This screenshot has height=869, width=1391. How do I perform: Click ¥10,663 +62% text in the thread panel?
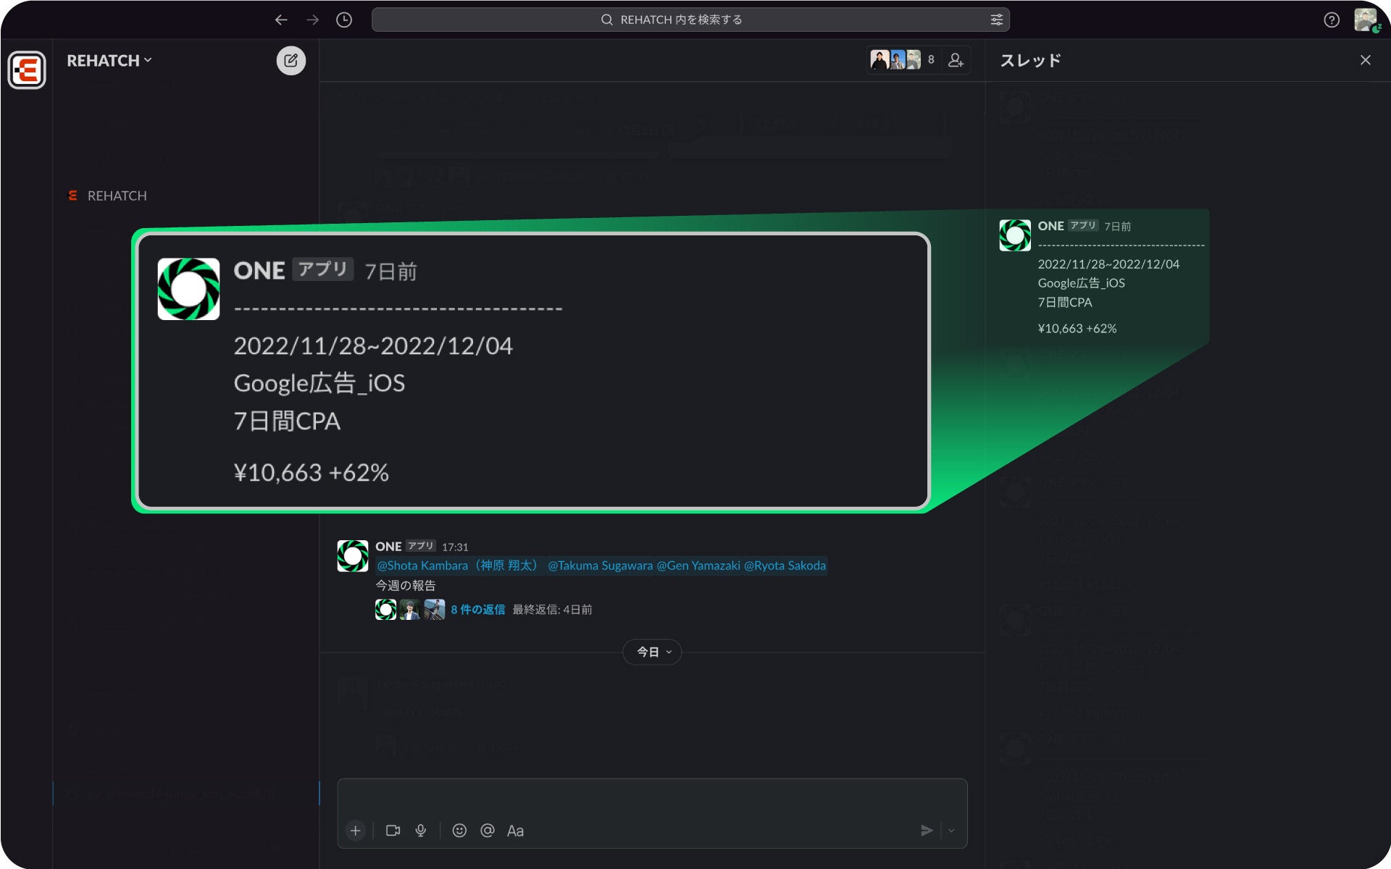pos(1077,329)
